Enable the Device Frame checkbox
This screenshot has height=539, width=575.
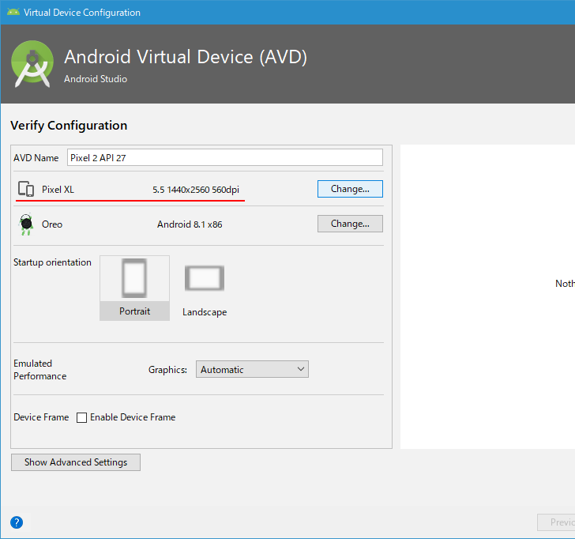coord(82,417)
